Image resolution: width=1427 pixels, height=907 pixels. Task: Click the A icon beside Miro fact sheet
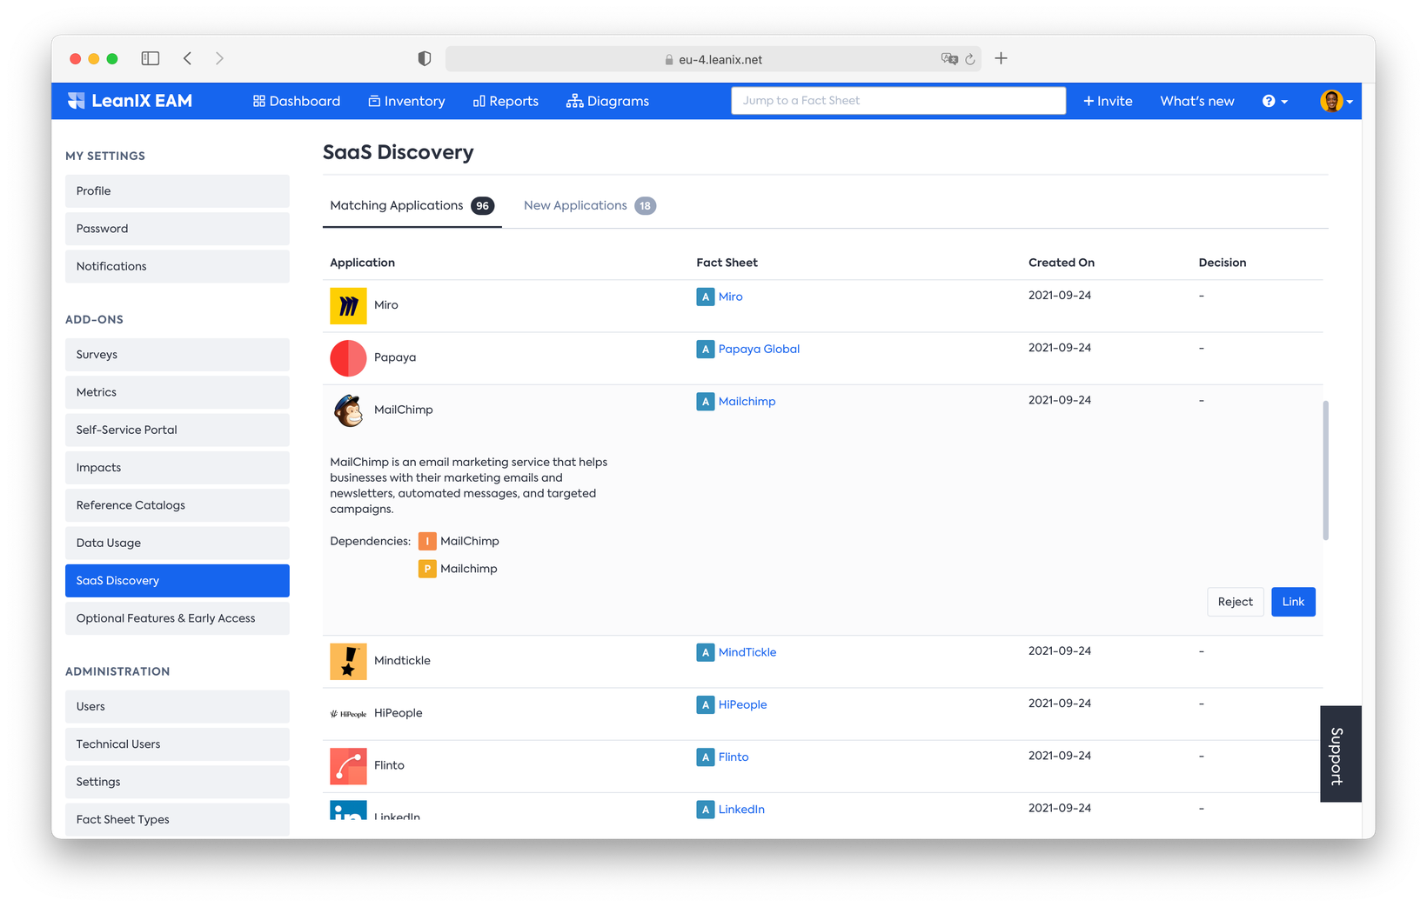[x=706, y=297]
